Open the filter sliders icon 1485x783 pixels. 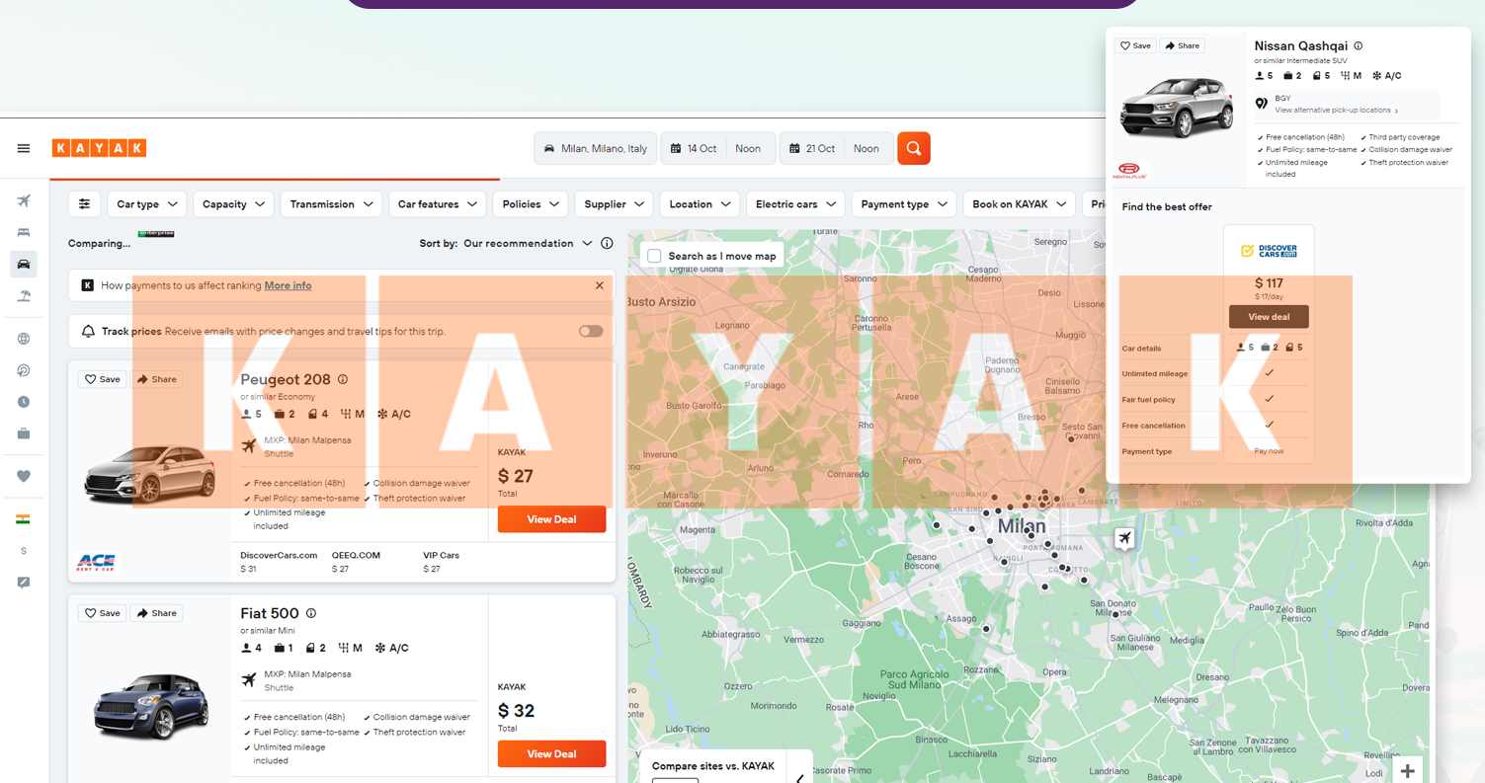click(x=84, y=204)
